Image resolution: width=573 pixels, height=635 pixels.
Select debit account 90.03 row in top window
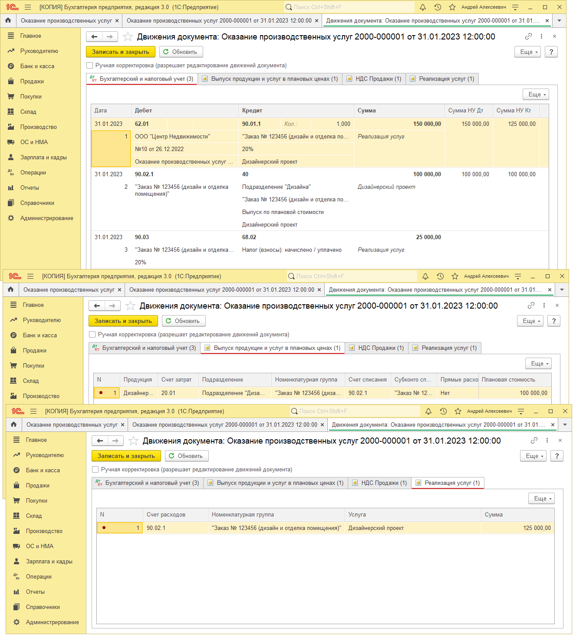185,237
